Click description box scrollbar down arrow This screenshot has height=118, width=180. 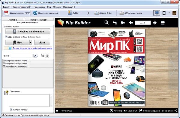click(x=51, y=105)
